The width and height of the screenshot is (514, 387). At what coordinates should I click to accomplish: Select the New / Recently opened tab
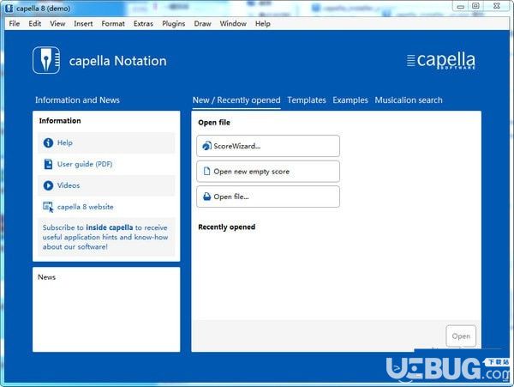pos(236,100)
